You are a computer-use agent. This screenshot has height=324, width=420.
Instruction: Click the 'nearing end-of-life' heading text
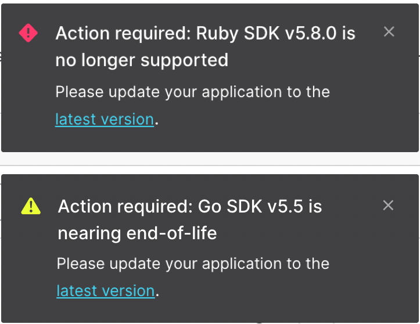tap(137, 233)
